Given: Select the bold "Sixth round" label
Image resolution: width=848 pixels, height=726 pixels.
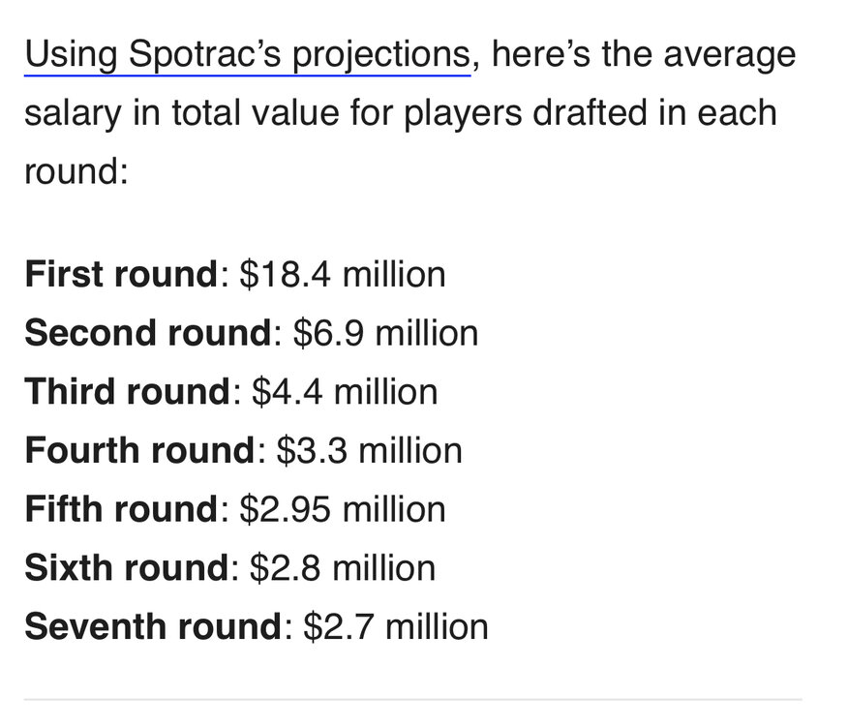Looking at the screenshot, I should coord(126,567).
